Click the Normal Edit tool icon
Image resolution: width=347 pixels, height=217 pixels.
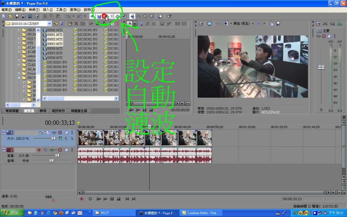pos(133,16)
